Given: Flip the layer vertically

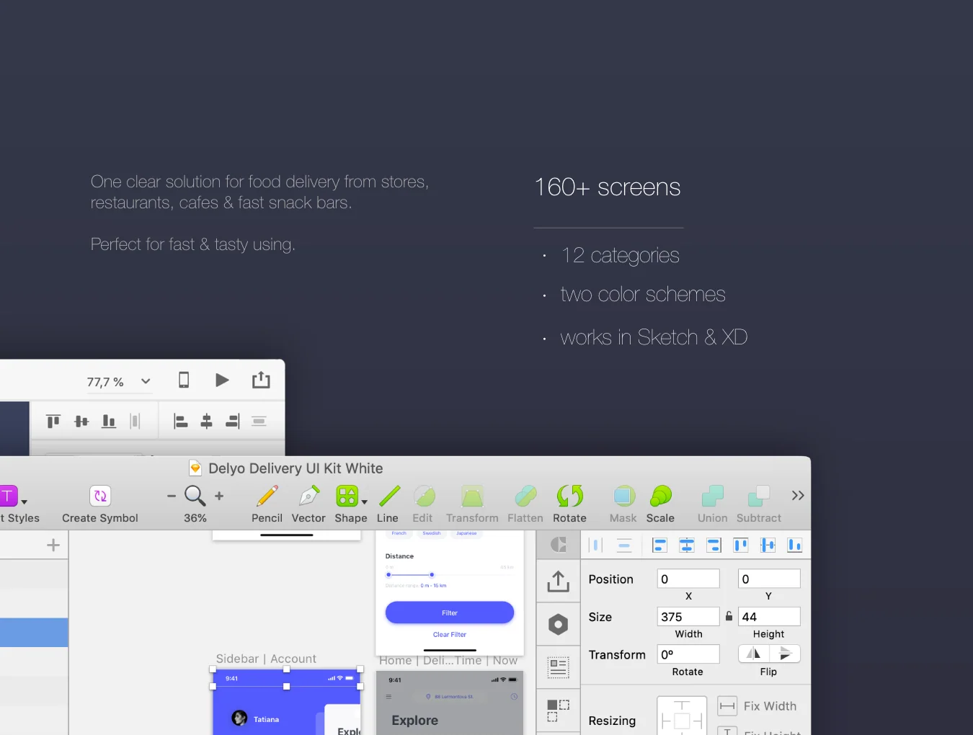Looking at the screenshot, I should (x=785, y=654).
